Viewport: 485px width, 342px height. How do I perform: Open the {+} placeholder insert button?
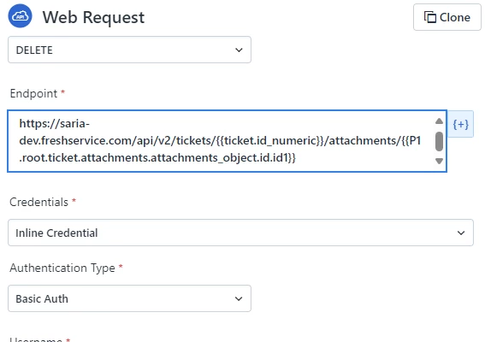pyautogui.click(x=460, y=124)
